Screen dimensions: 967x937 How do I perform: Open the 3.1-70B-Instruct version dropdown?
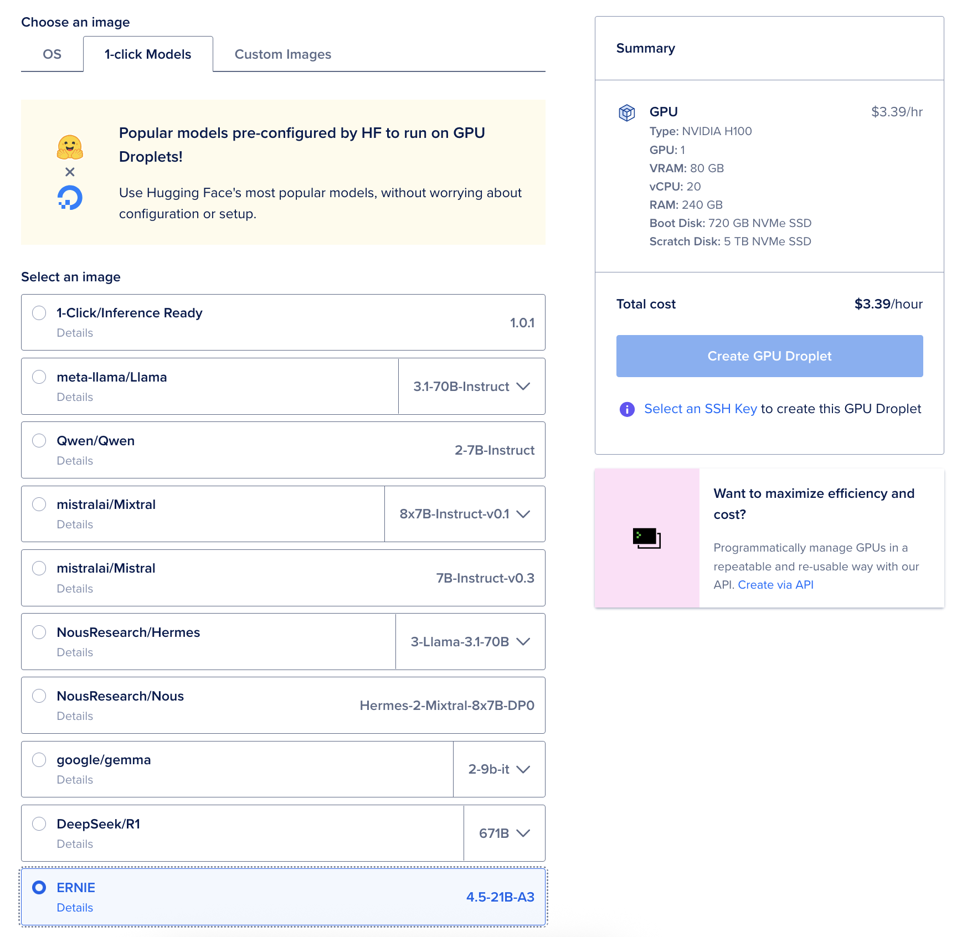pyautogui.click(x=472, y=387)
